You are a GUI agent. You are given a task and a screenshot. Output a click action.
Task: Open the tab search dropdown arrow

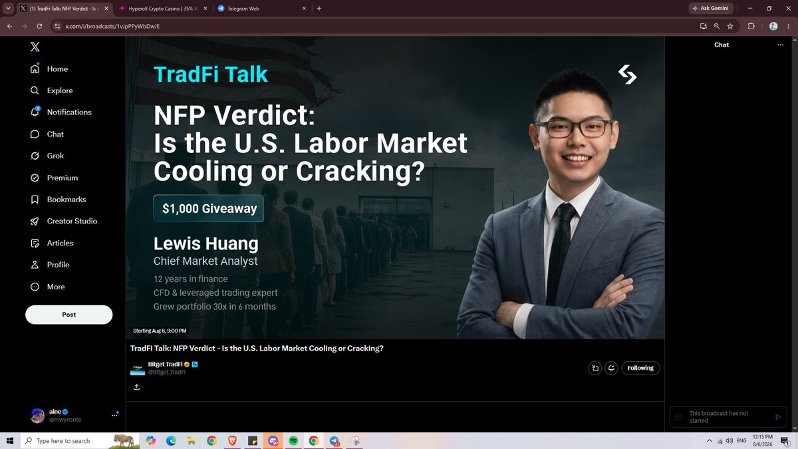(7, 9)
